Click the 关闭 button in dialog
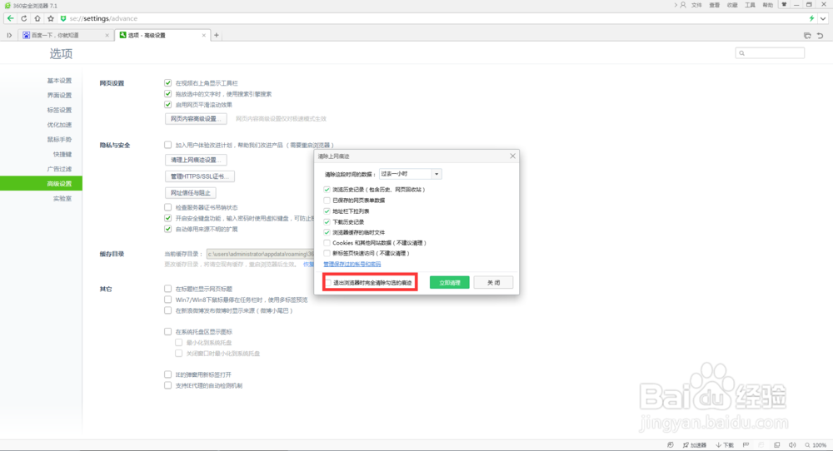833x451 pixels. [493, 282]
